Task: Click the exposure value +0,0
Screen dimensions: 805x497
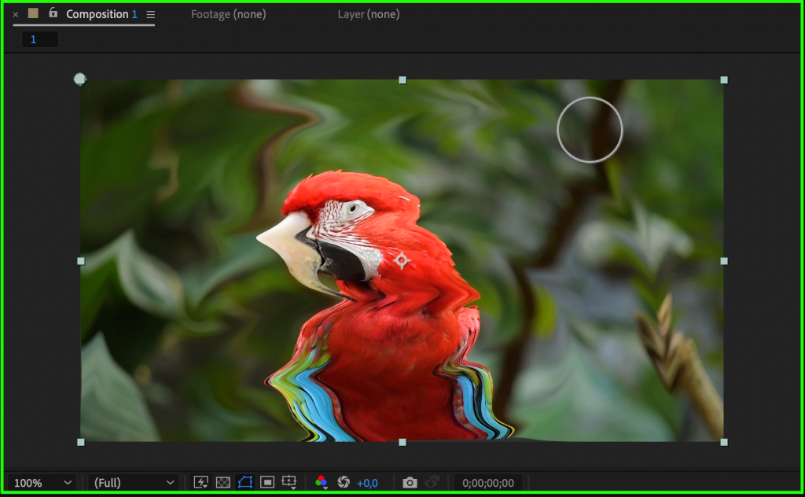Action: 367,481
